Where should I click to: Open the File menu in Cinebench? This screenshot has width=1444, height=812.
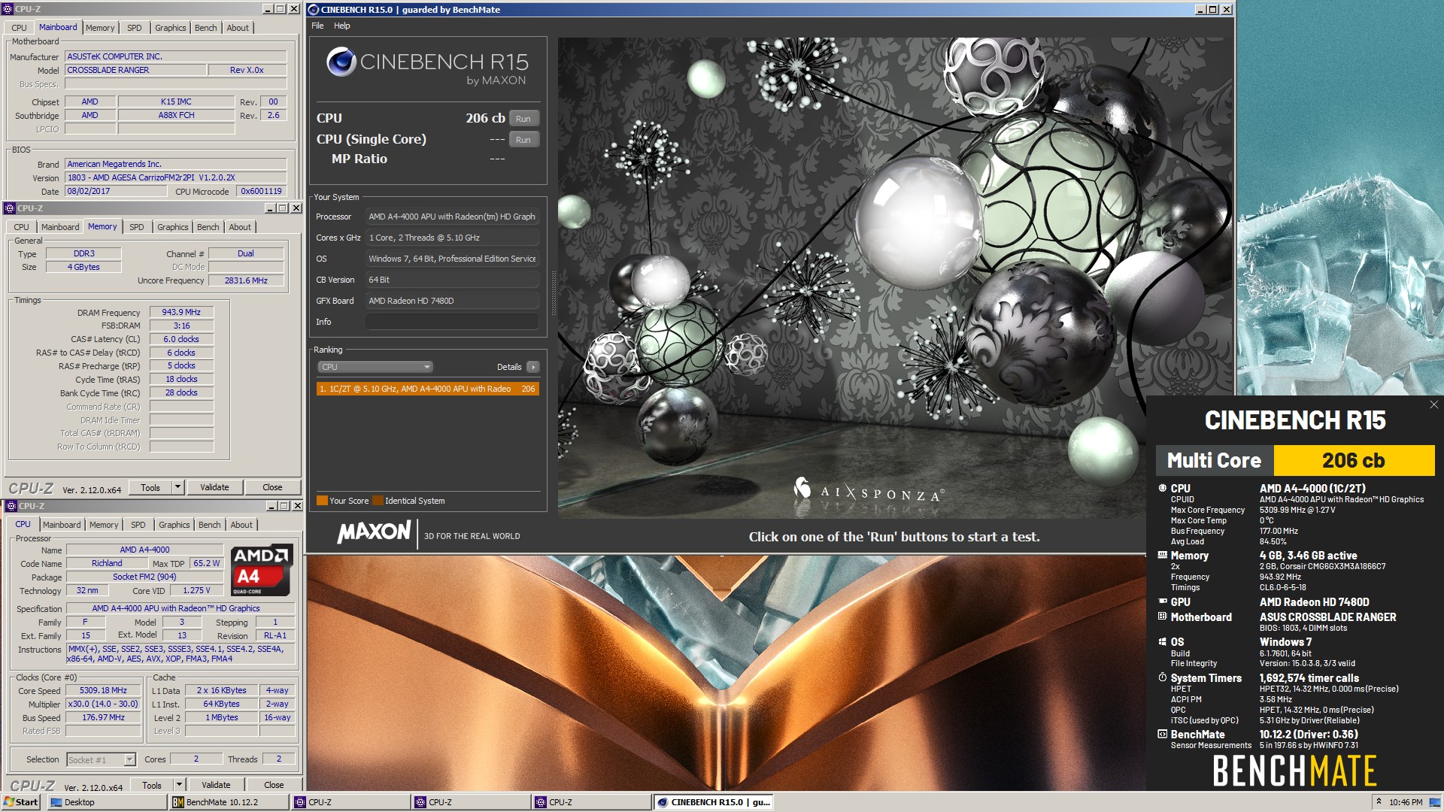pyautogui.click(x=317, y=26)
